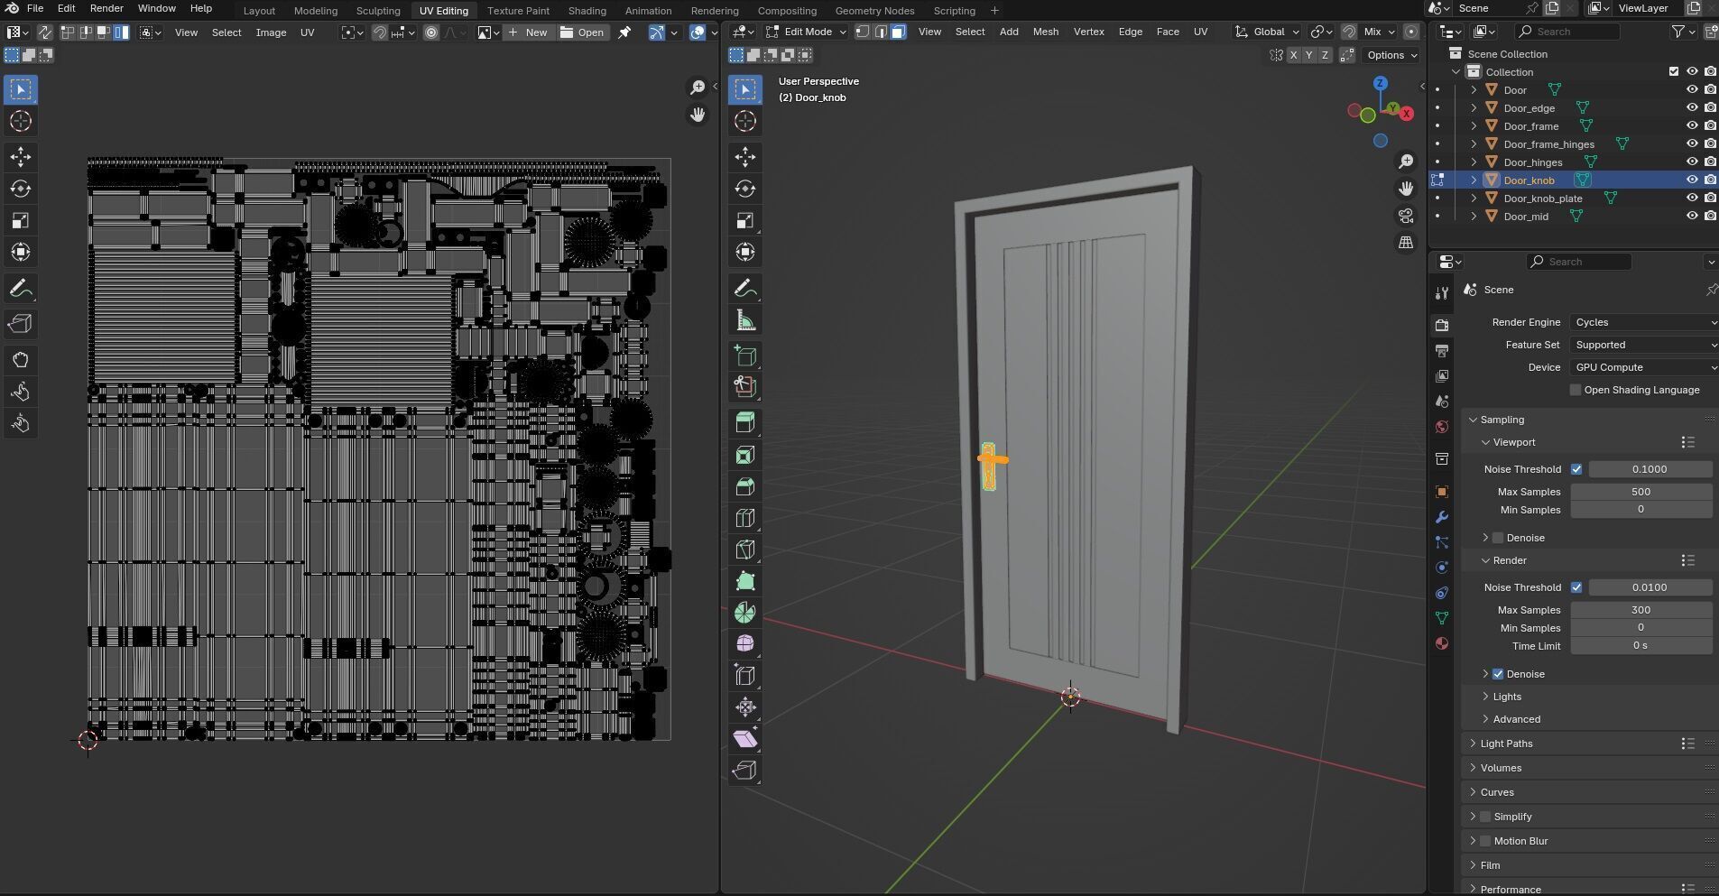This screenshot has height=896, width=1719.
Task: Select the Cursor tool in UV editor
Action: (x=21, y=121)
